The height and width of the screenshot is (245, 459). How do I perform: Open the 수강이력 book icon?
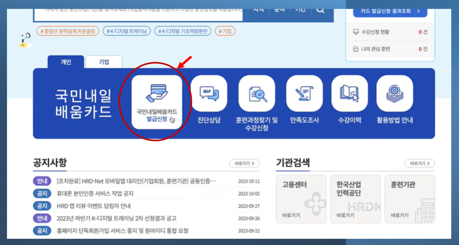[x=350, y=93]
